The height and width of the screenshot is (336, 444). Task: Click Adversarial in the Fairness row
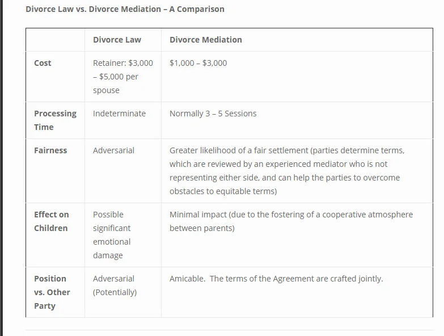[x=113, y=150]
